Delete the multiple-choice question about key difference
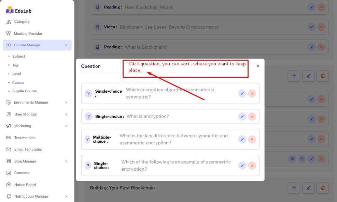Screen dimensions: 337x202 pyautogui.click(x=252, y=139)
